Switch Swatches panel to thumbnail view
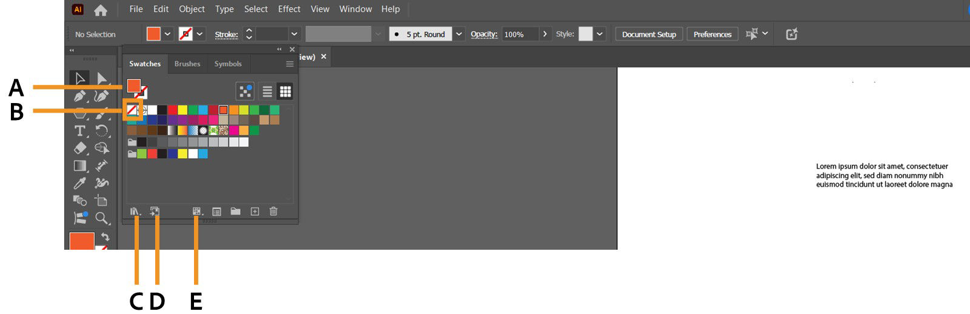Screen dimensions: 970x314 point(285,92)
